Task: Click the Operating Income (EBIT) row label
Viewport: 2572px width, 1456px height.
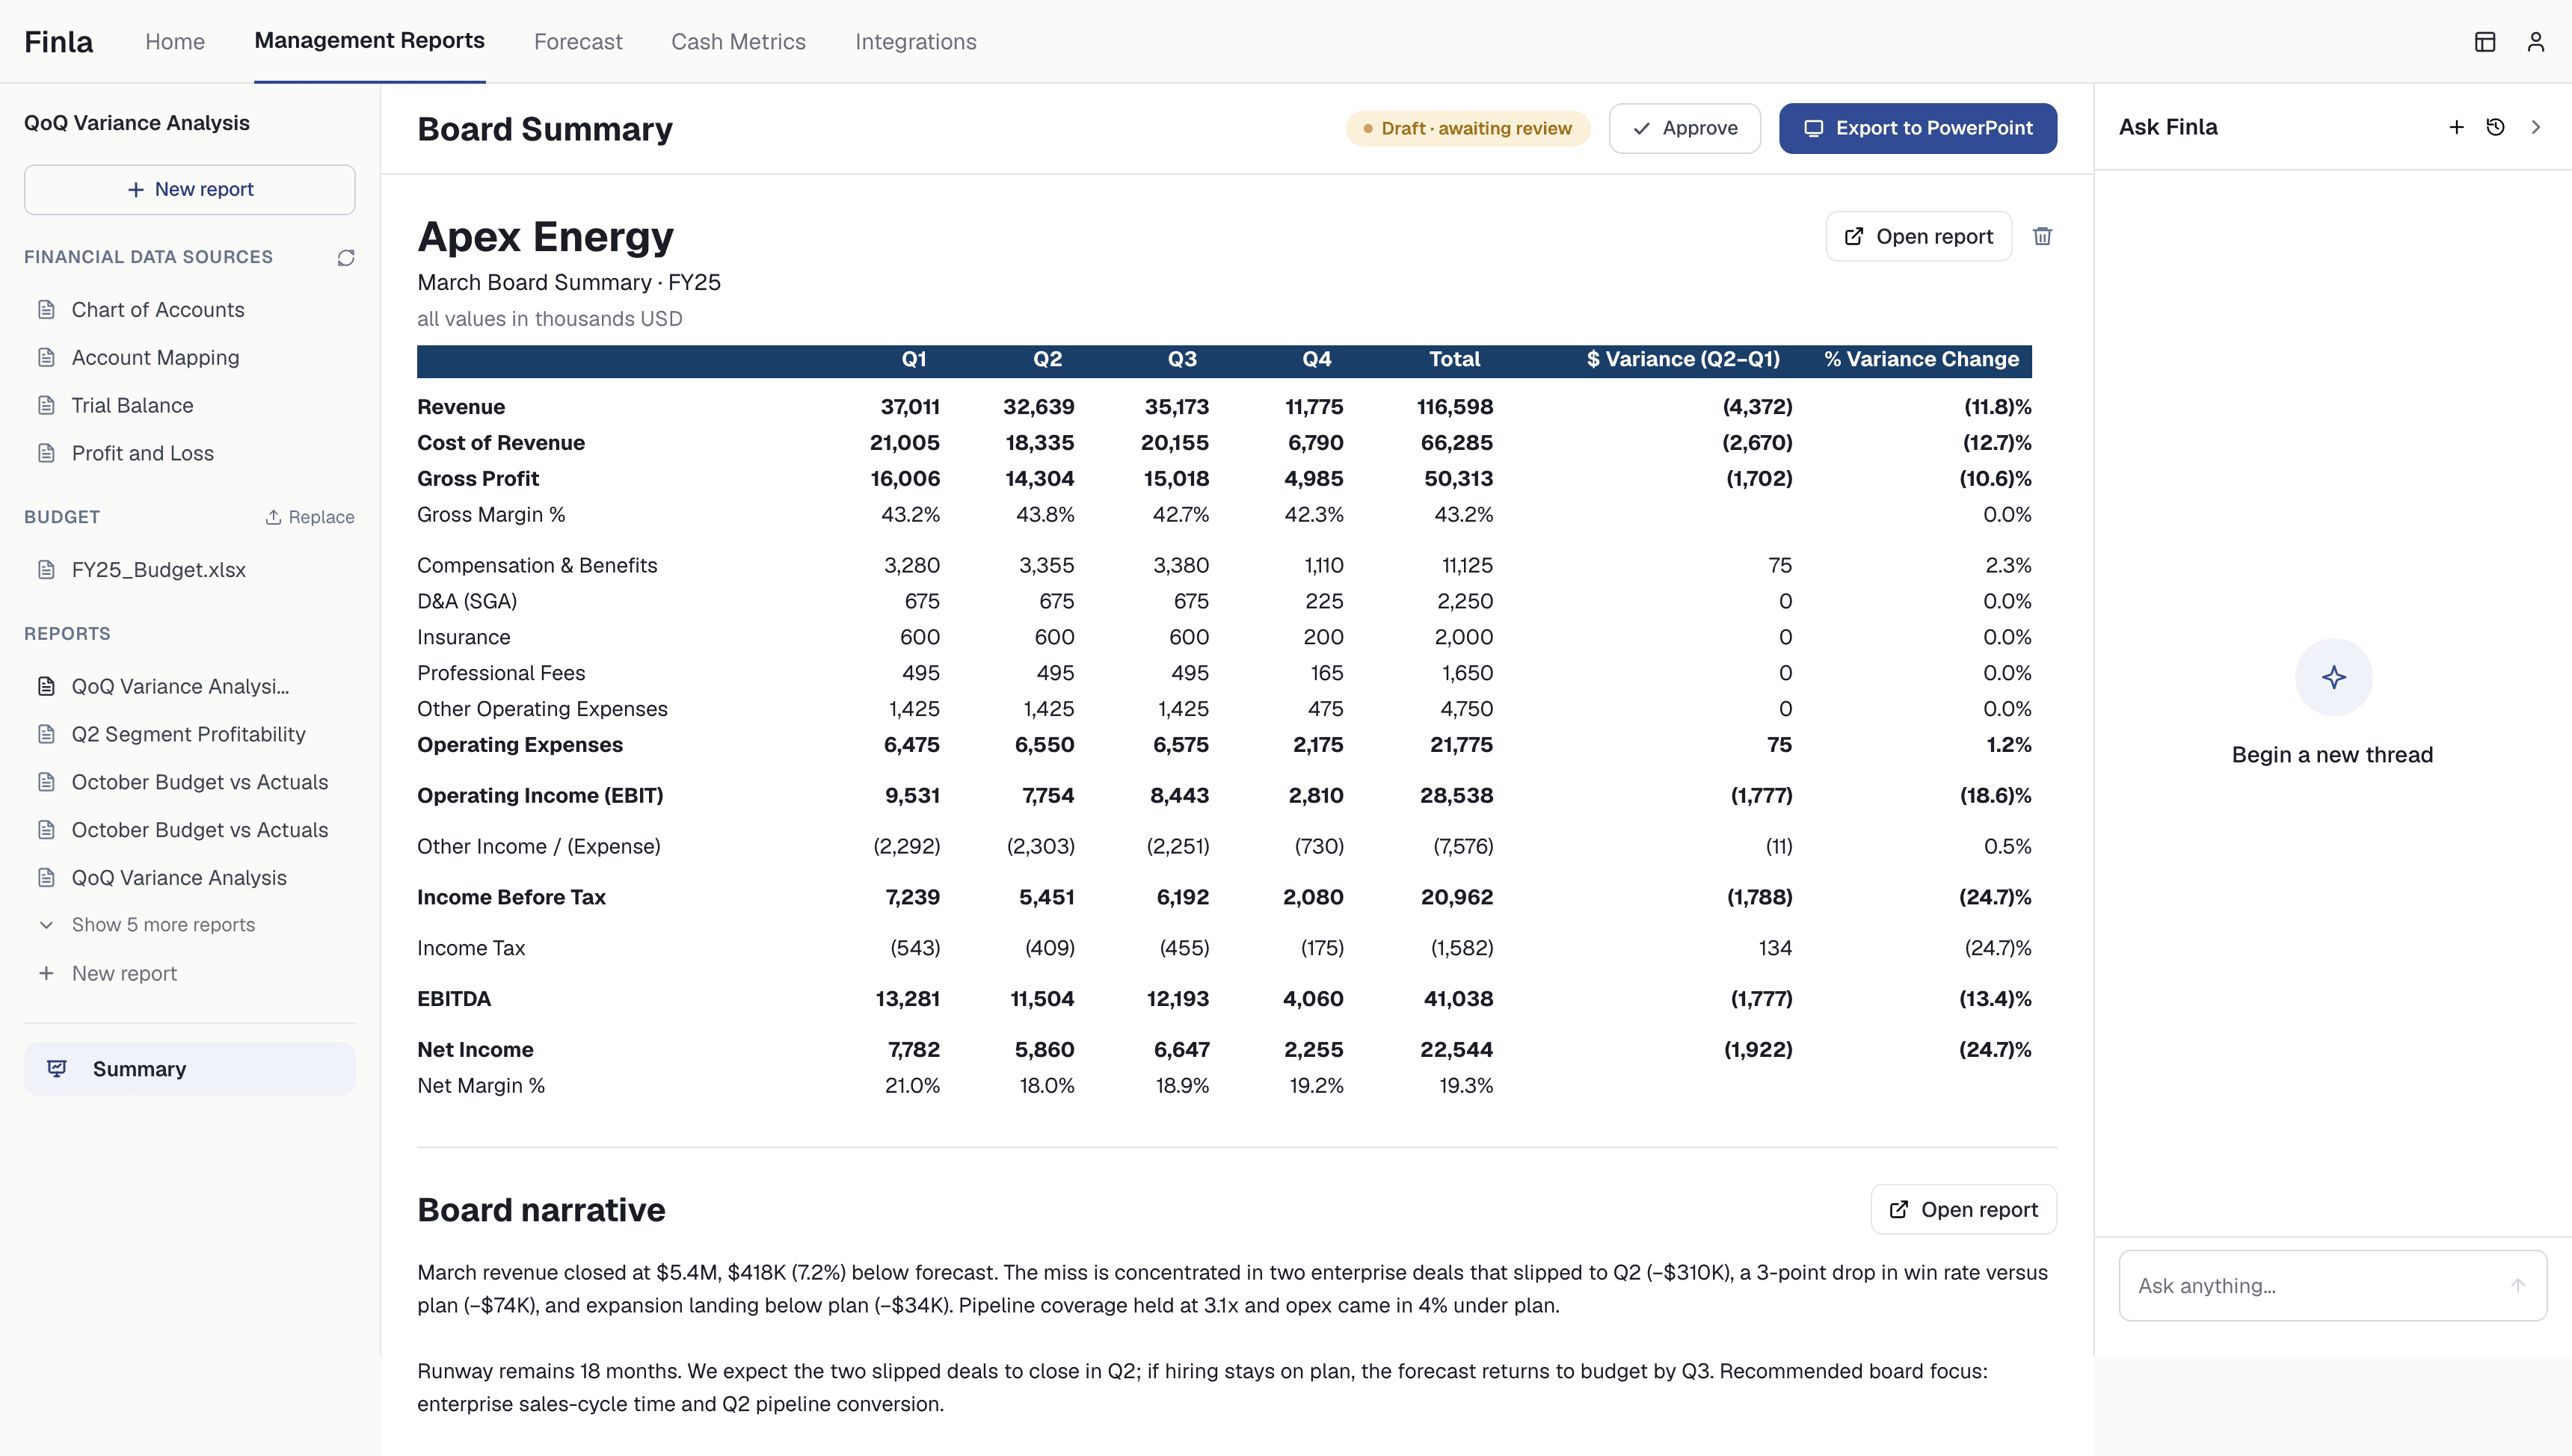Action: coord(540,796)
